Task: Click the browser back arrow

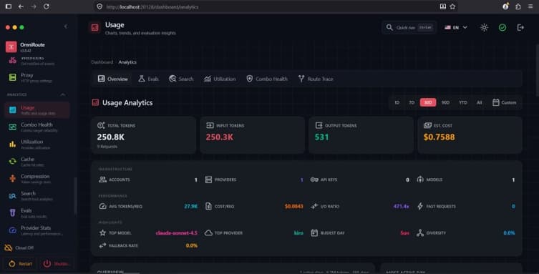Action: click(21, 6)
